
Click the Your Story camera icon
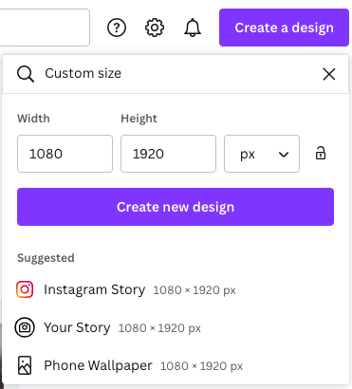click(25, 327)
